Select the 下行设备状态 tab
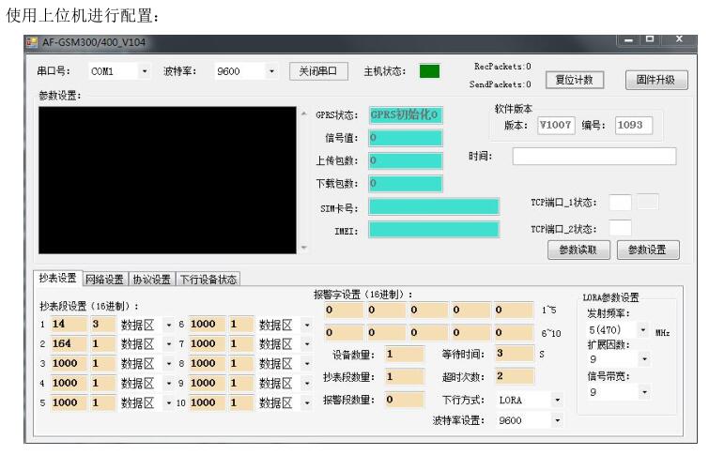This screenshot has height=455, width=709. tap(208, 279)
